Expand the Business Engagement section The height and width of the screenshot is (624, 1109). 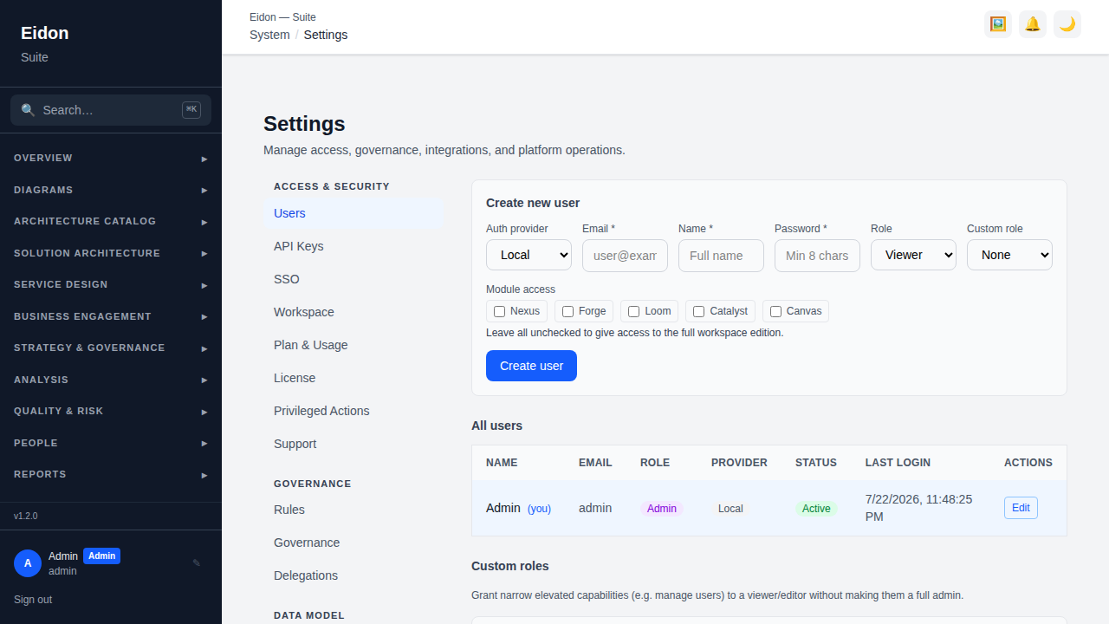tap(111, 316)
